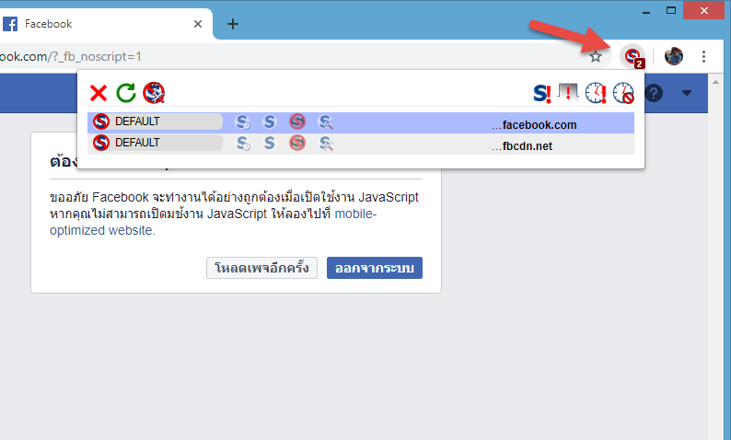This screenshot has height=440, width=731.
Task: Click clock with exclamation temporary trust icon
Action: pos(596,93)
